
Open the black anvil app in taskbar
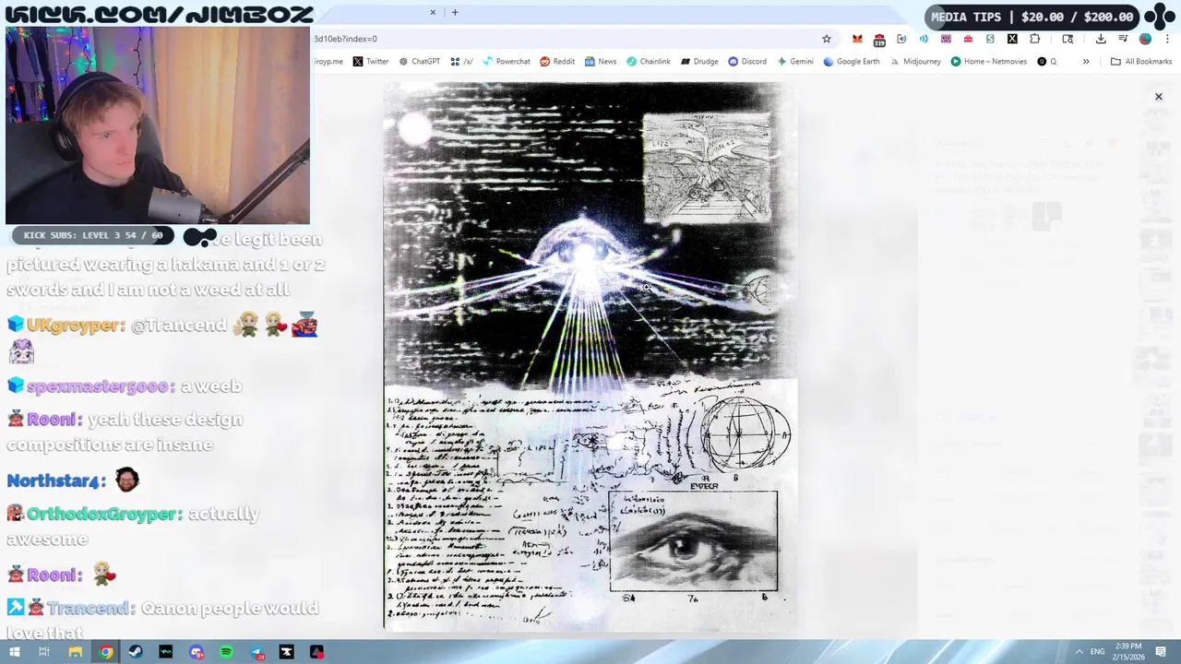click(286, 652)
